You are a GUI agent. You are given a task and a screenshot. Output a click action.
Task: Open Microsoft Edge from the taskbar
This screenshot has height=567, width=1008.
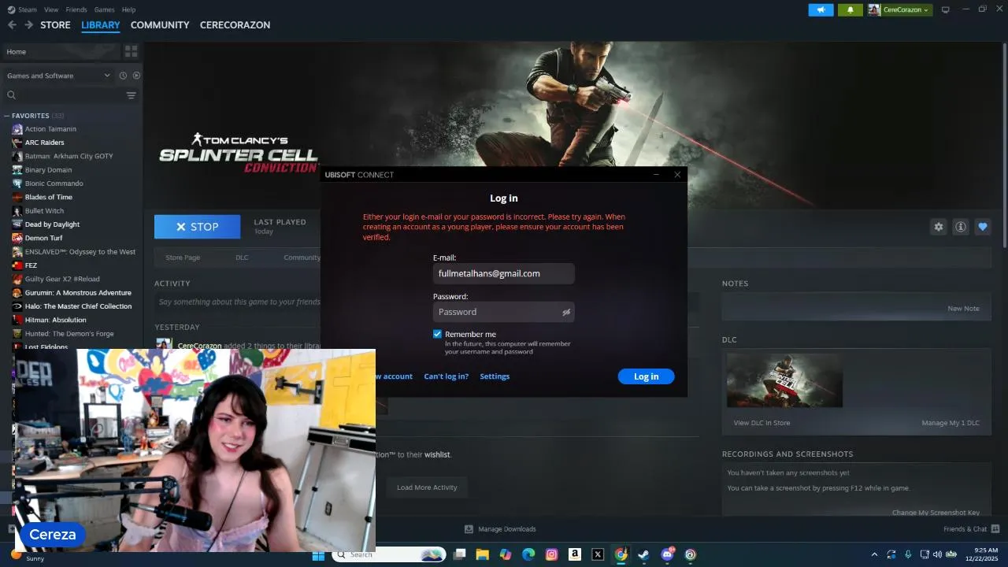[x=528, y=554]
